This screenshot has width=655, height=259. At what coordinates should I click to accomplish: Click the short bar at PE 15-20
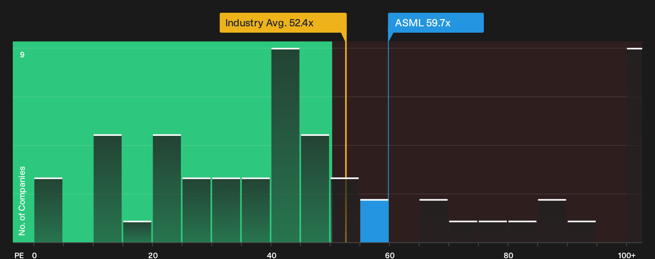[x=137, y=232]
